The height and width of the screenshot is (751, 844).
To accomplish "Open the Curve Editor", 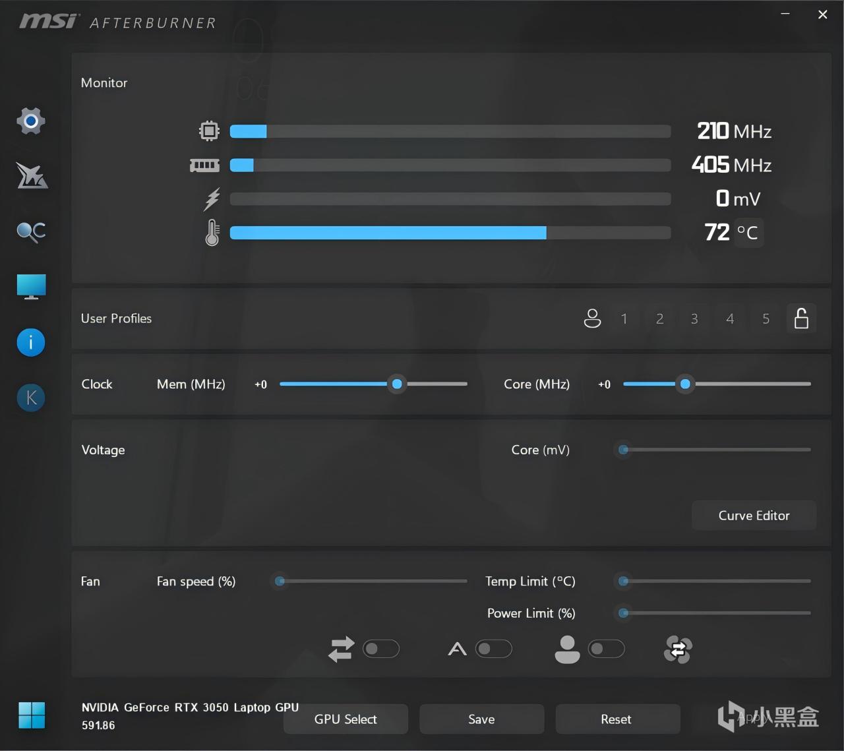I will [754, 516].
